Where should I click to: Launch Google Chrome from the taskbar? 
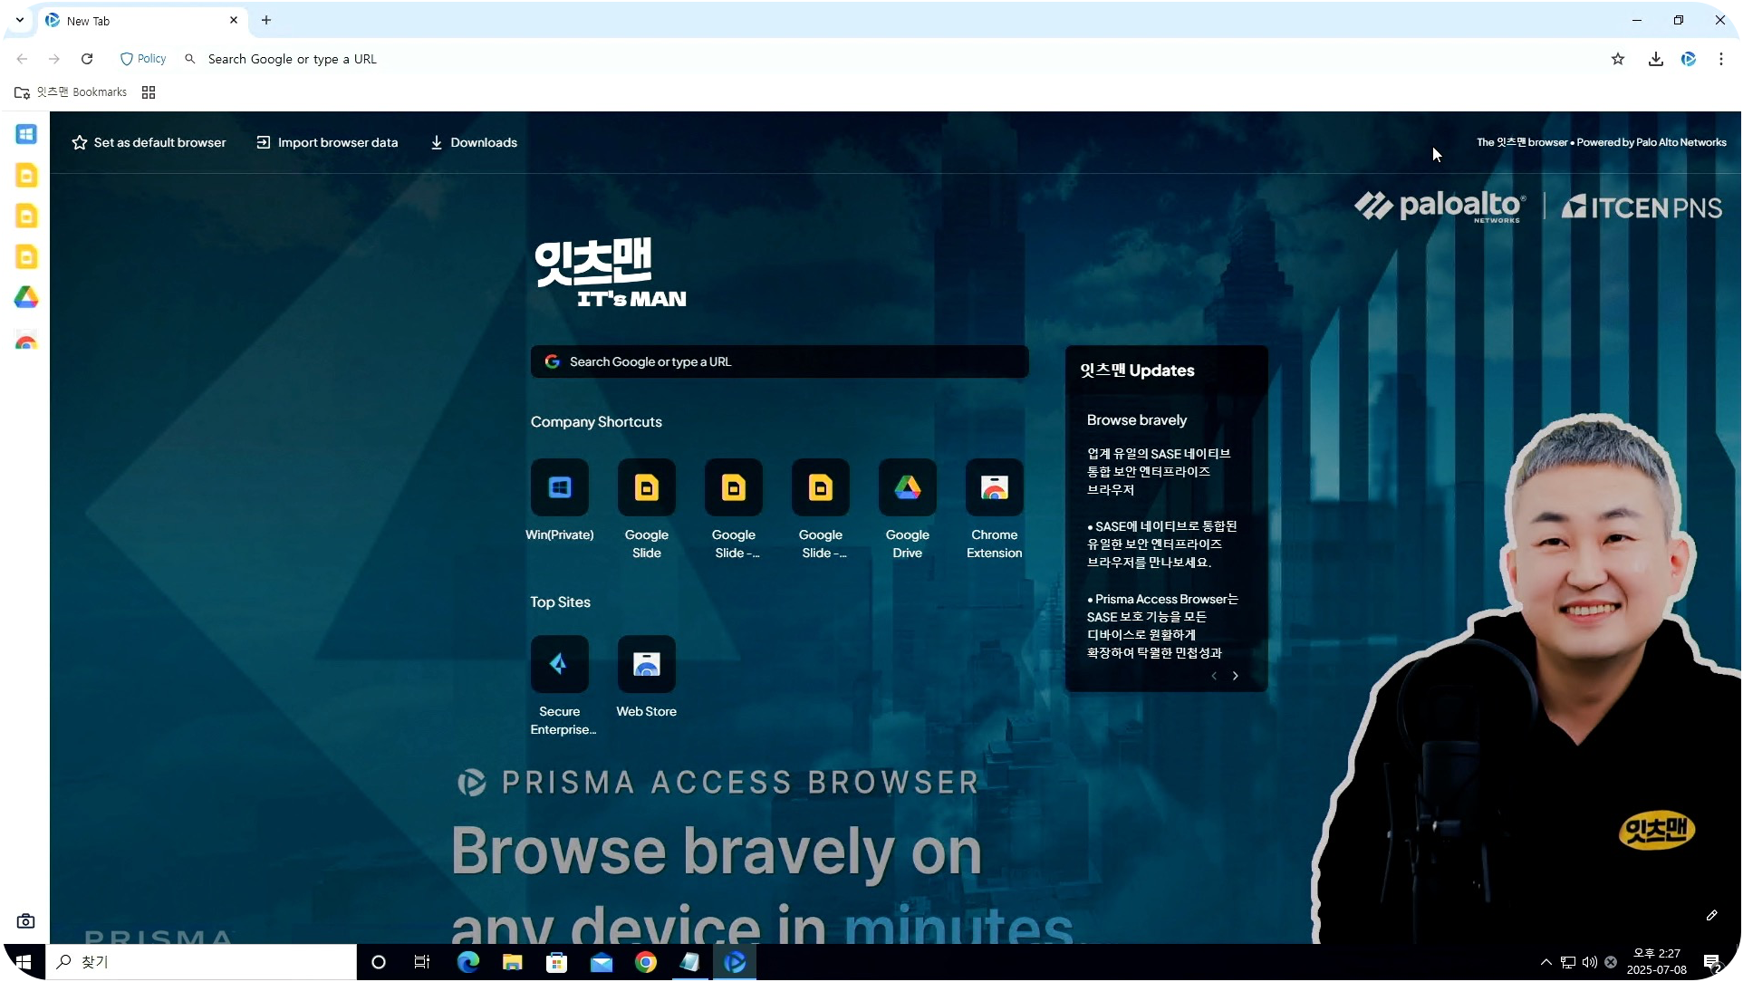646,962
